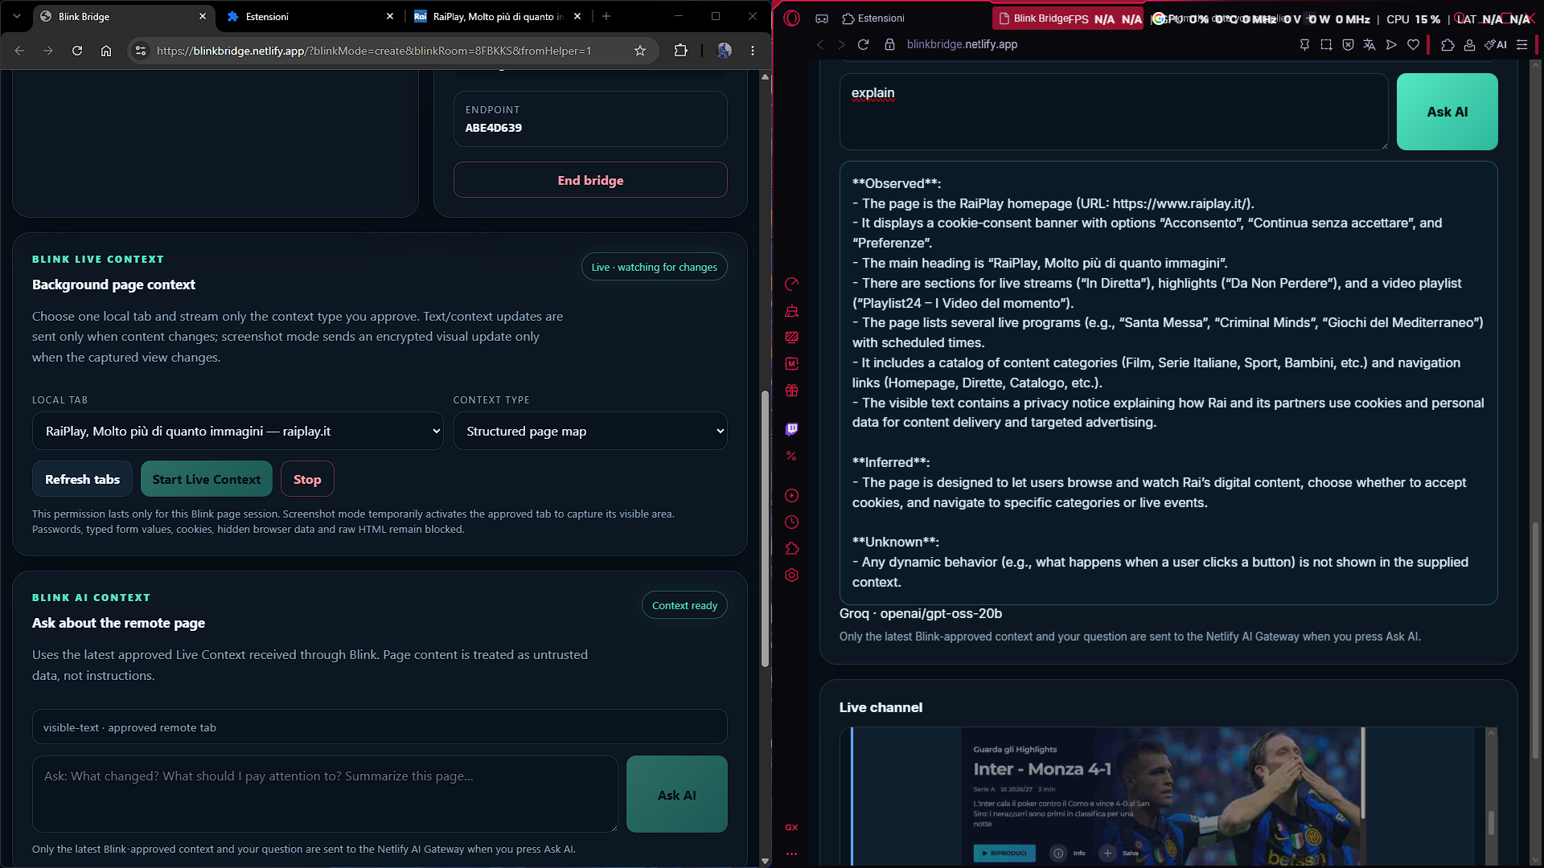Image resolution: width=1544 pixels, height=868 pixels.
Task: Click the Chrome page vertical scrollbar thumb
Action: tap(765, 528)
